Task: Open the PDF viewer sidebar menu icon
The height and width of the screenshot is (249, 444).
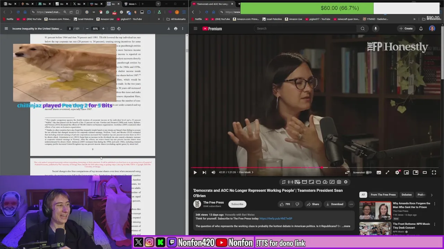Action: click(6, 29)
